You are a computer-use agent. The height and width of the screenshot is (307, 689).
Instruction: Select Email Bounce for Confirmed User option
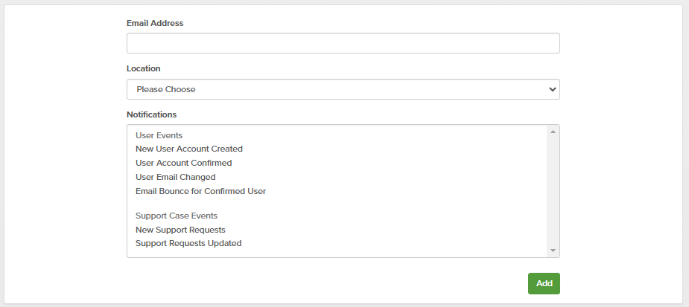(x=201, y=191)
